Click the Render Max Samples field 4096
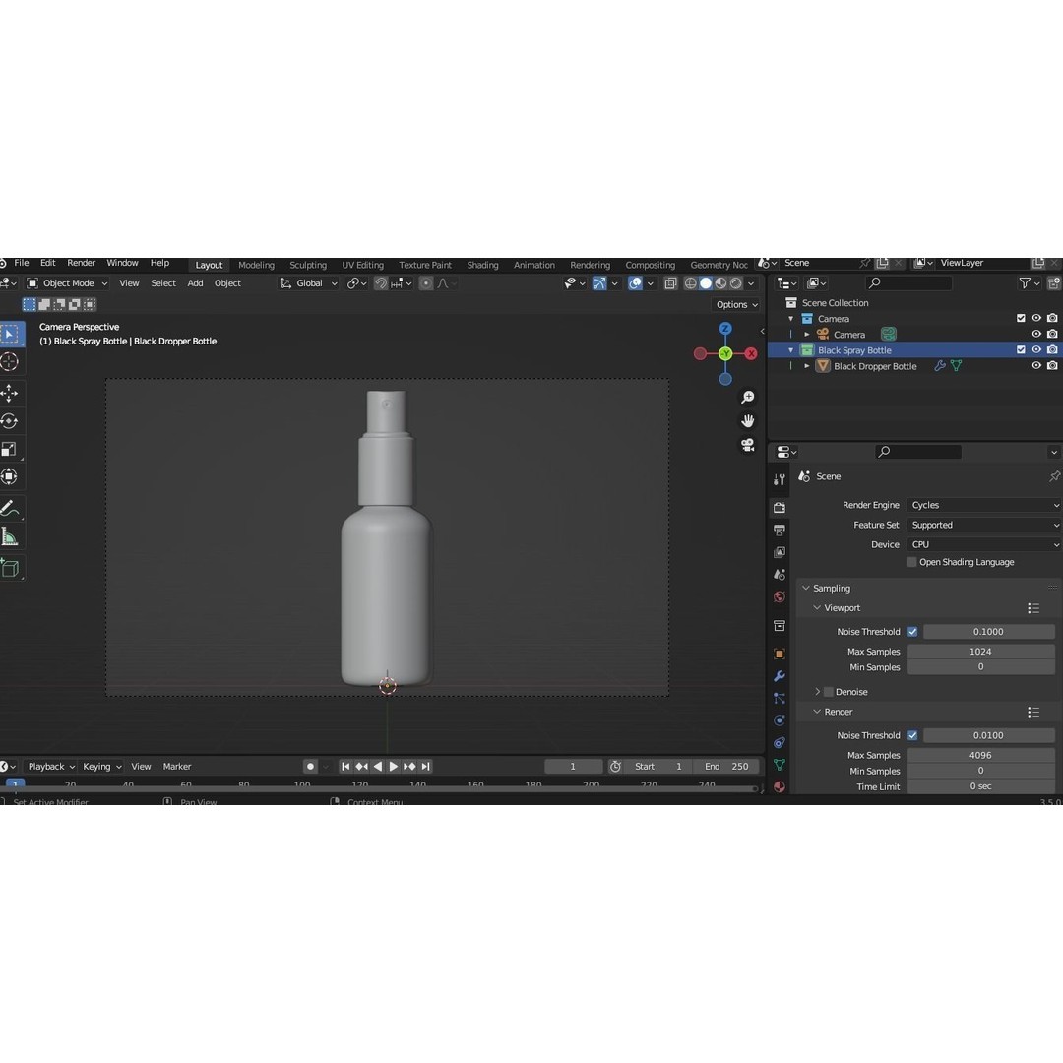This screenshot has width=1063, height=1063. click(981, 755)
